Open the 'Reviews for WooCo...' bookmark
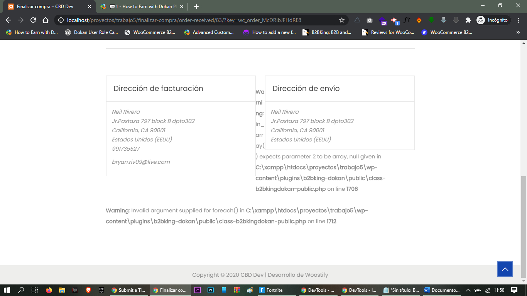The height and width of the screenshot is (296, 527). (x=388, y=32)
